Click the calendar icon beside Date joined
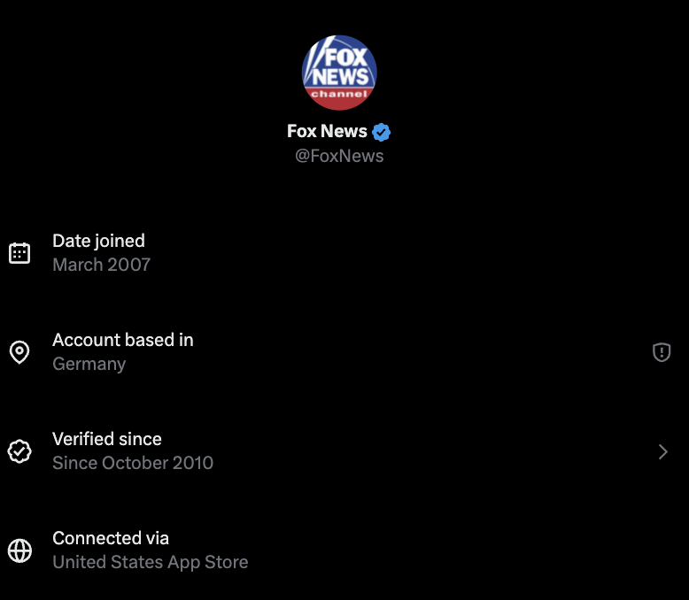This screenshot has width=689, height=600. [19, 253]
